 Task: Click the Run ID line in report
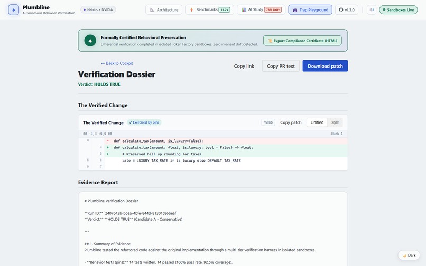point(131,213)
